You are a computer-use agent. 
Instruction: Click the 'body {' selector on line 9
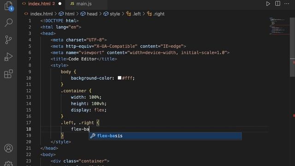tap(68, 72)
